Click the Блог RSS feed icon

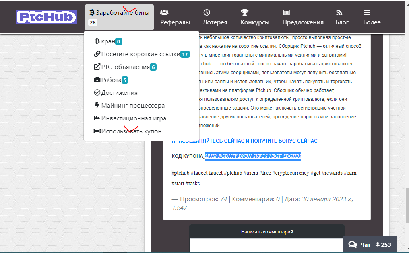[x=339, y=12]
